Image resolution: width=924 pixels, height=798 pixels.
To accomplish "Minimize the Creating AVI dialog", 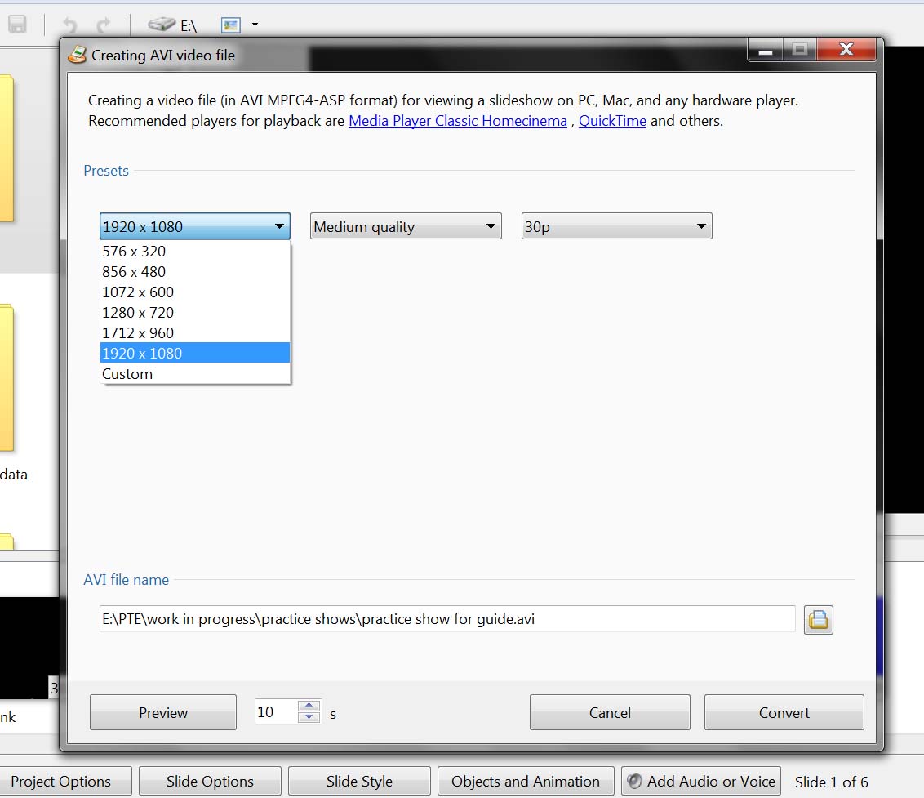I will (766, 50).
